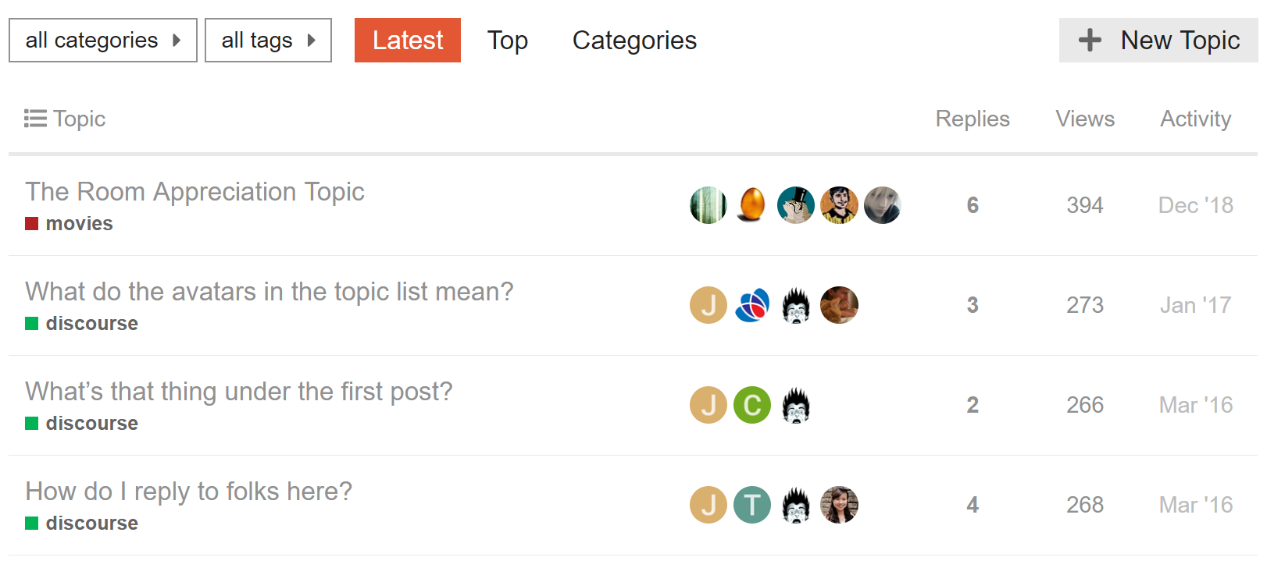Click the New Topic button
Viewport: 1267px width, 568px height.
pos(1158,40)
